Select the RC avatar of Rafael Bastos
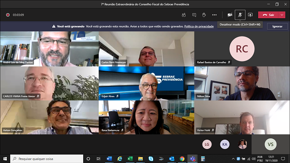 coord(242,49)
